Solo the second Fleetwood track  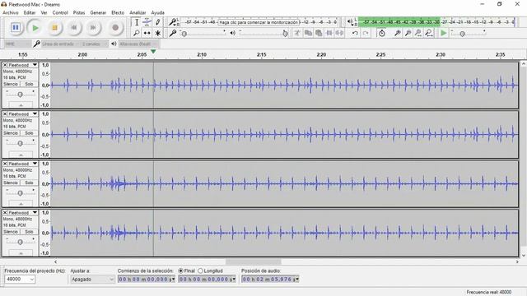(29, 133)
